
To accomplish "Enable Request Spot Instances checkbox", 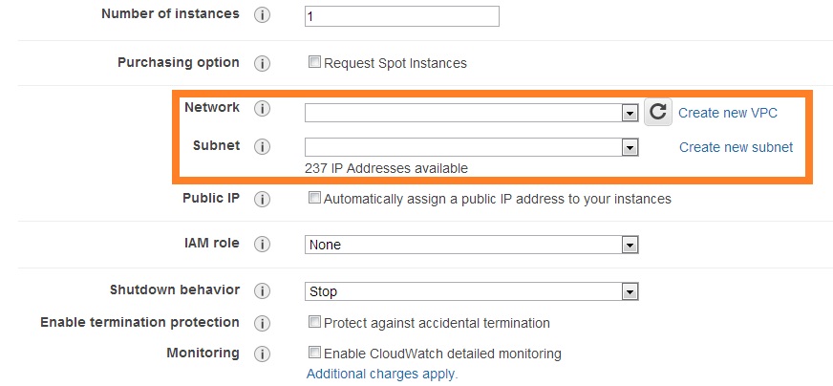I will click(x=314, y=63).
